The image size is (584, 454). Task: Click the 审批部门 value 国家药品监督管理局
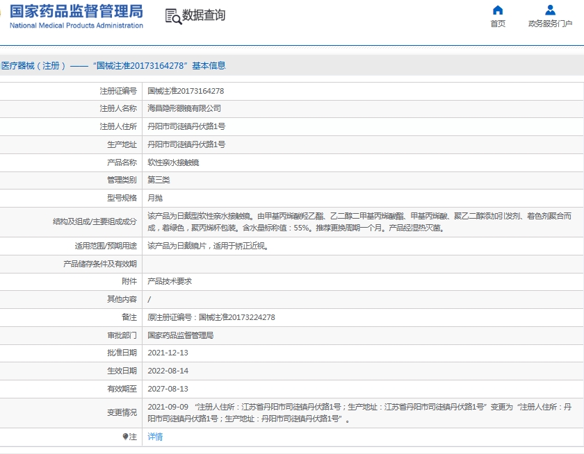(x=180, y=335)
